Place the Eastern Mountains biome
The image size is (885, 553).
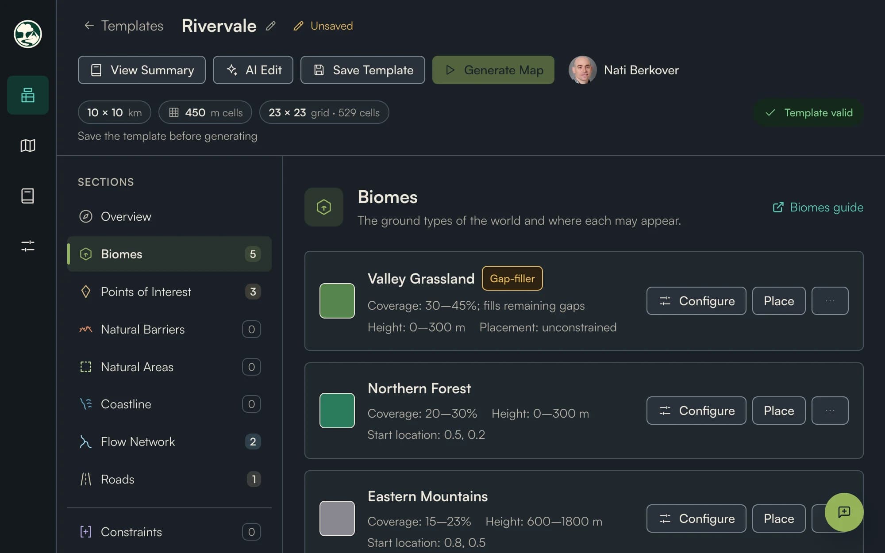pyautogui.click(x=779, y=518)
